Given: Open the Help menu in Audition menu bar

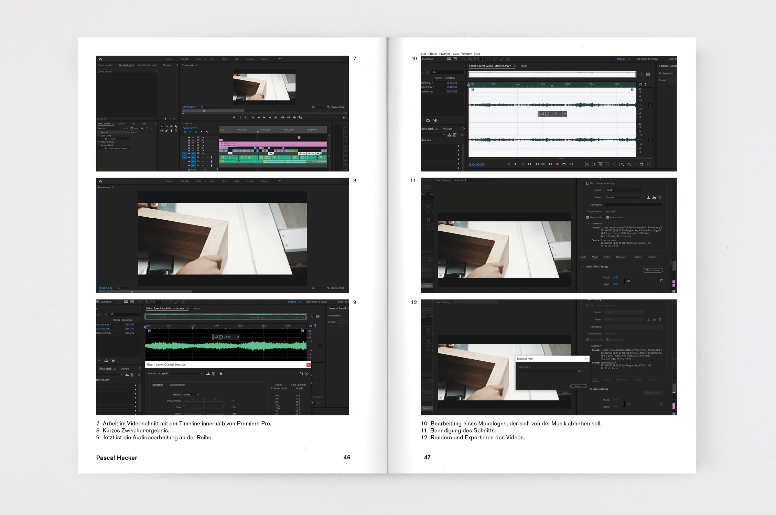Looking at the screenshot, I should coord(477,54).
